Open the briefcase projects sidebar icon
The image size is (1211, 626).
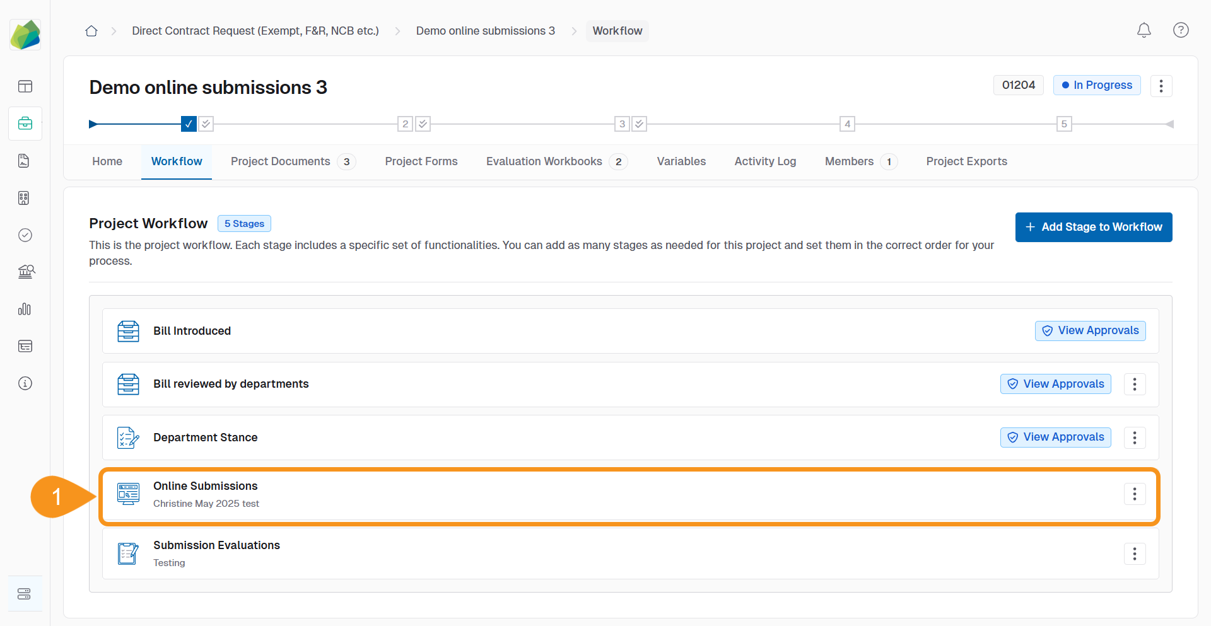[25, 124]
